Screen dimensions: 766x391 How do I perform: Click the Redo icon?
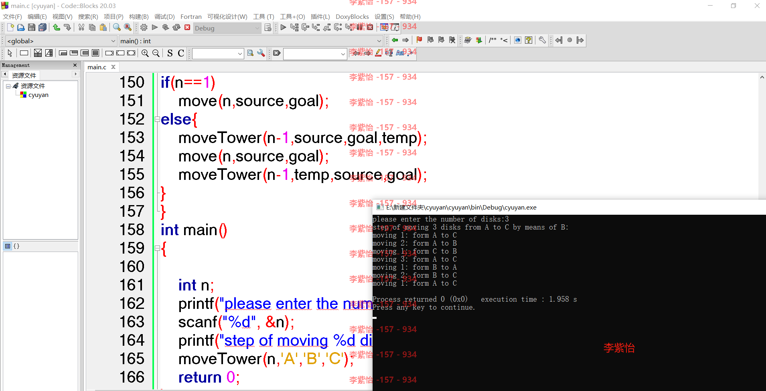click(67, 27)
